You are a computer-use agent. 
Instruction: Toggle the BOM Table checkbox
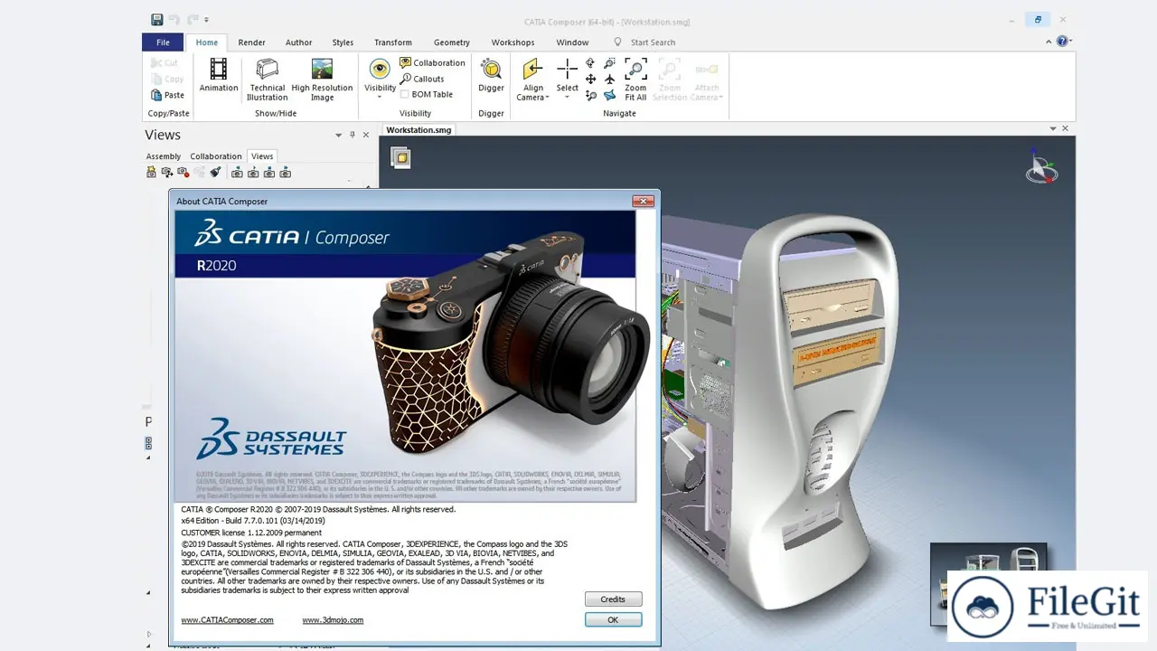tap(405, 94)
